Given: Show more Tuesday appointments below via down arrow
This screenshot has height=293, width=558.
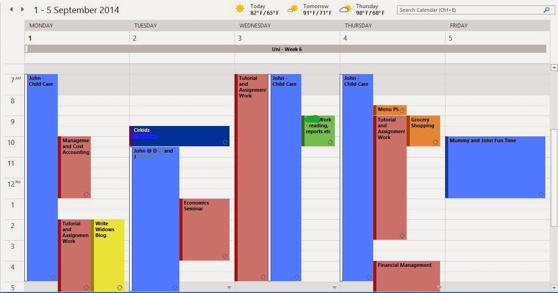Looking at the screenshot, I should point(229,288).
